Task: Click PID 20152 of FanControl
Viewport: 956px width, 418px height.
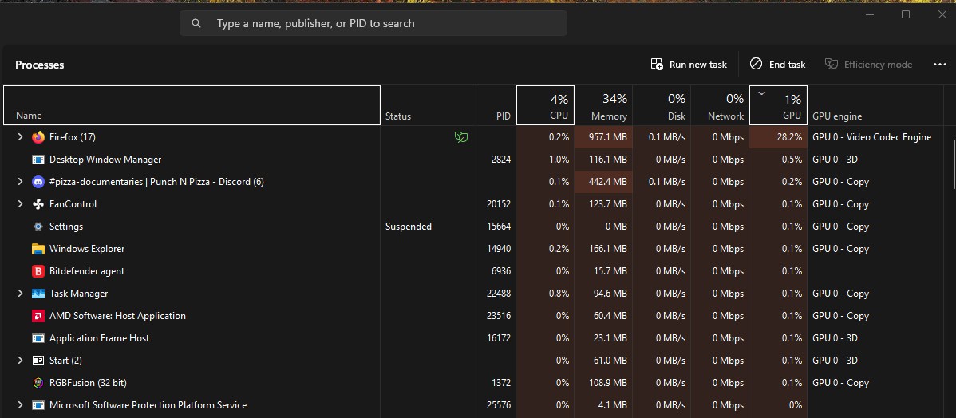Action: pos(499,204)
